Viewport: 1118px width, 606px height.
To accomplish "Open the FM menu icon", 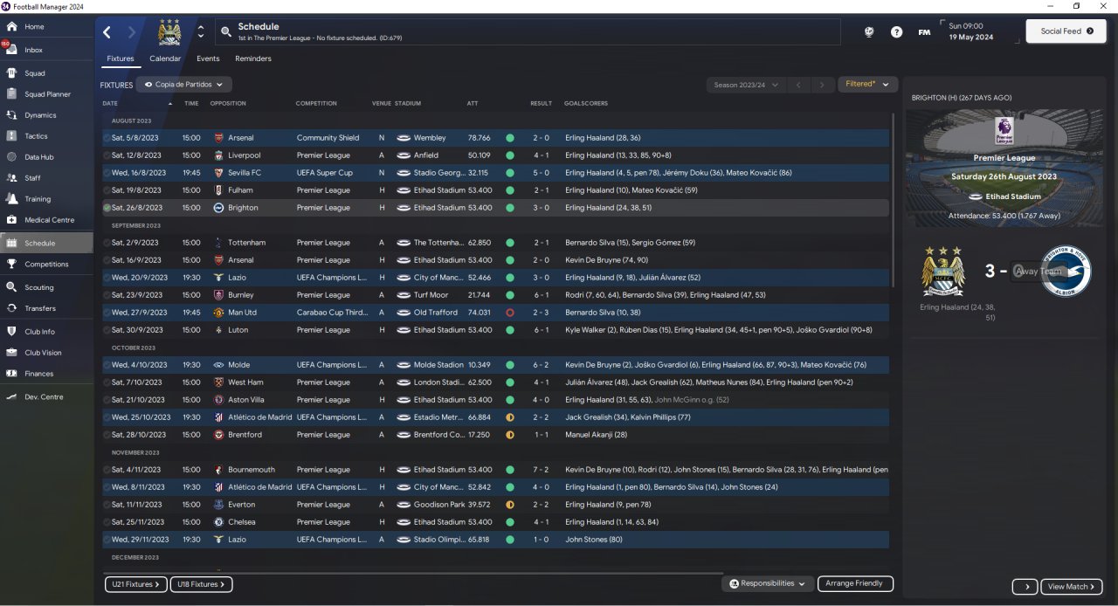I will [x=924, y=32].
